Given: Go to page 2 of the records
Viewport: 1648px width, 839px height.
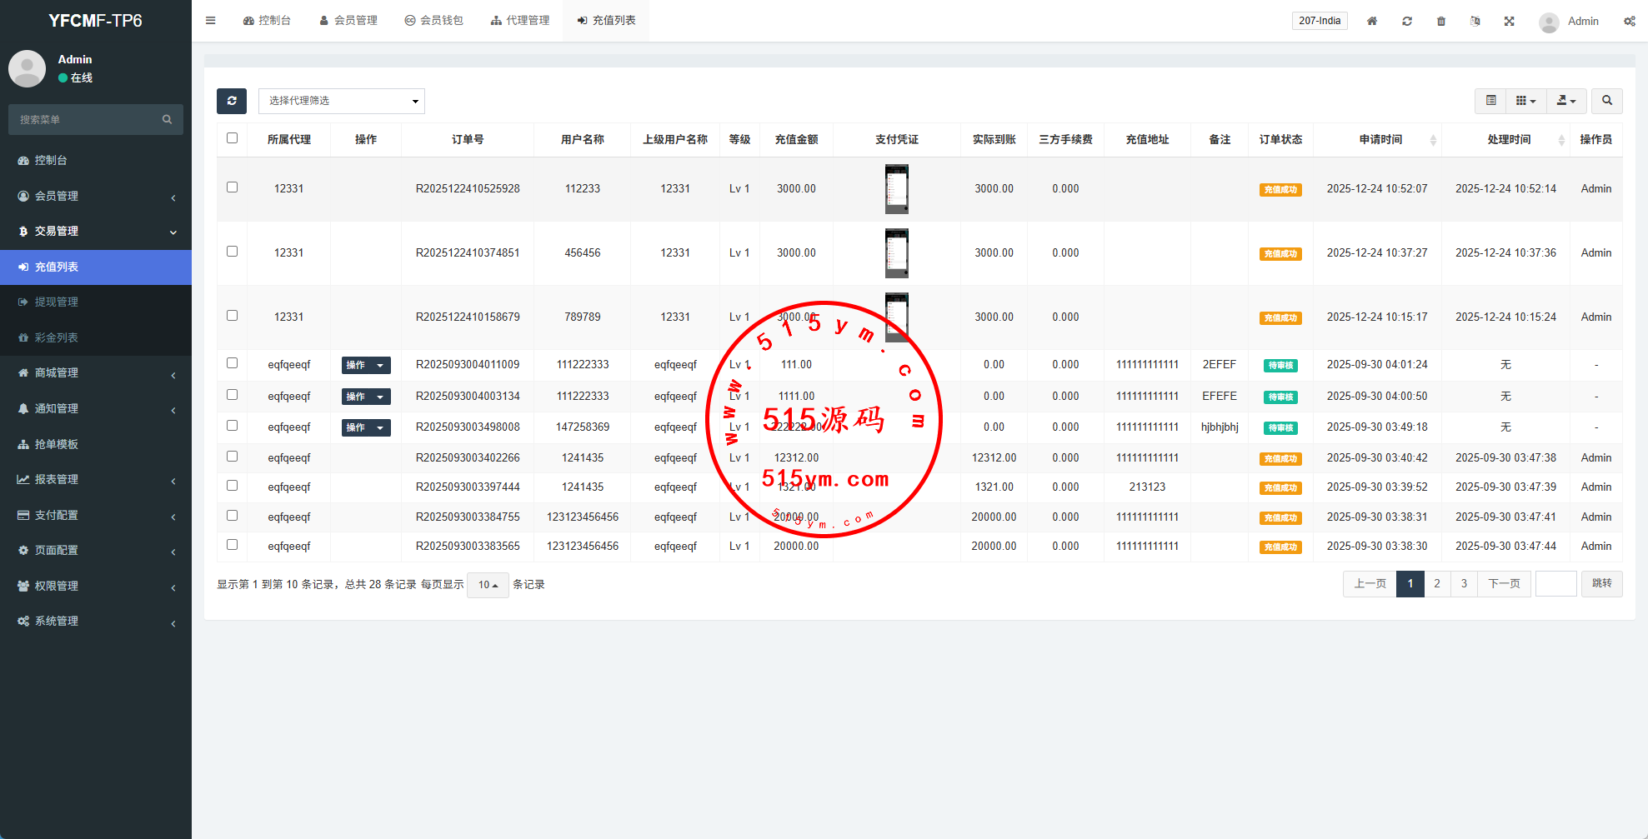Looking at the screenshot, I should (x=1436, y=583).
